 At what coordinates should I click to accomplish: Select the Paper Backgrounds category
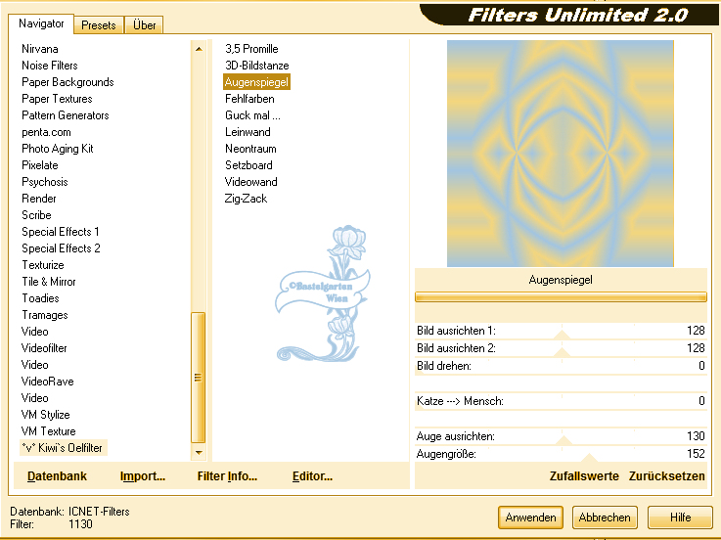68,82
